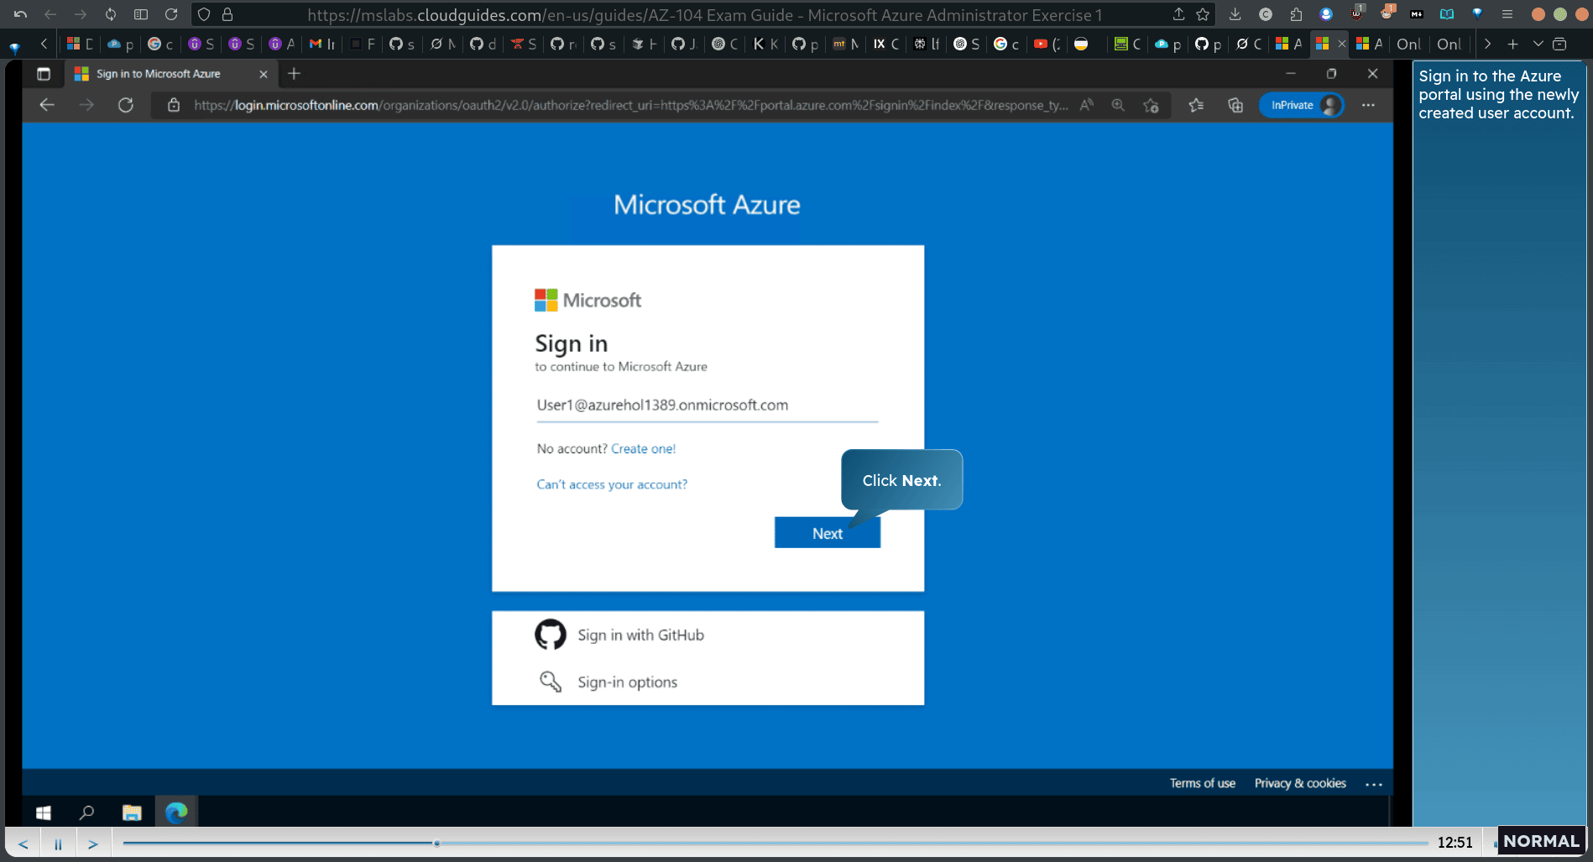Open extensions puzzle icon in outer toolbar

(x=1296, y=14)
